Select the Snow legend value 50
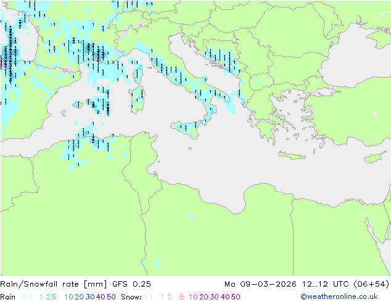Screen dimensions: 391x302 (x=236, y=297)
